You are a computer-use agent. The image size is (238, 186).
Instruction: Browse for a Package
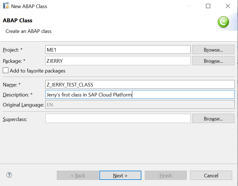coord(213,61)
